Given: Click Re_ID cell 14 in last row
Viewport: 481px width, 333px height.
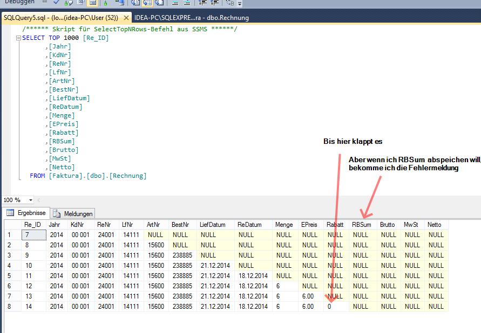Looking at the screenshot, I should click(34, 307).
